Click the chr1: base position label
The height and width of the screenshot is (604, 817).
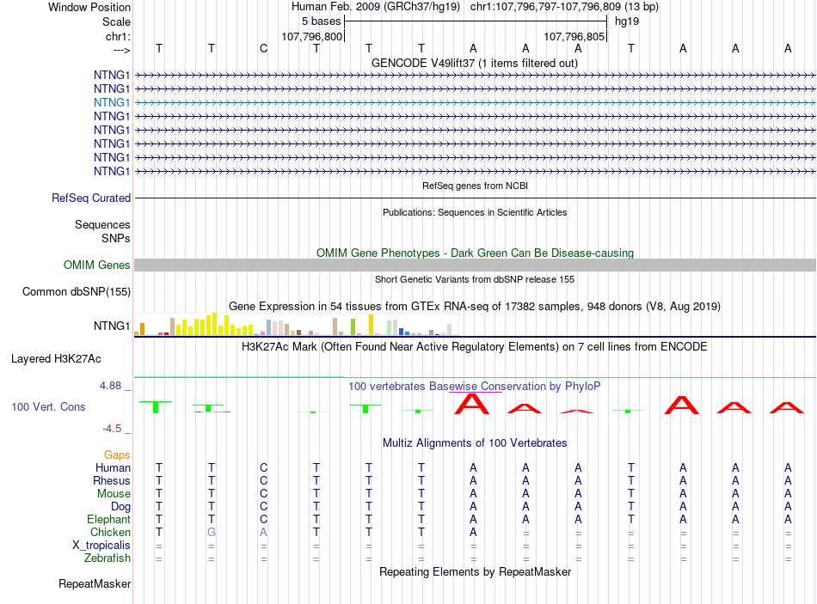118,36
